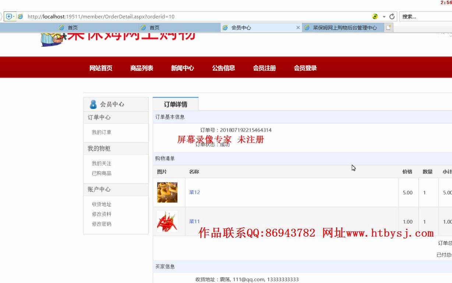Click the blue quick-launch icon at toolbar left
The height and width of the screenshot is (283, 452).
pos(9,17)
